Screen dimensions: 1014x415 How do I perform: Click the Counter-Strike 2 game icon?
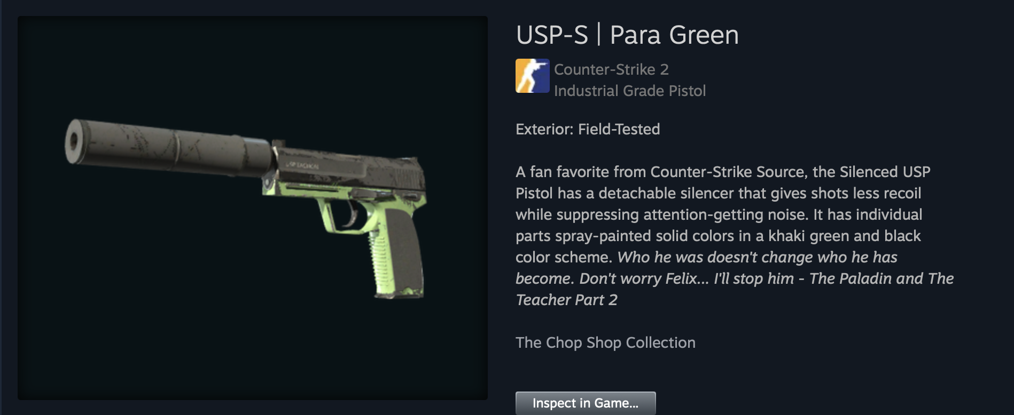[532, 76]
